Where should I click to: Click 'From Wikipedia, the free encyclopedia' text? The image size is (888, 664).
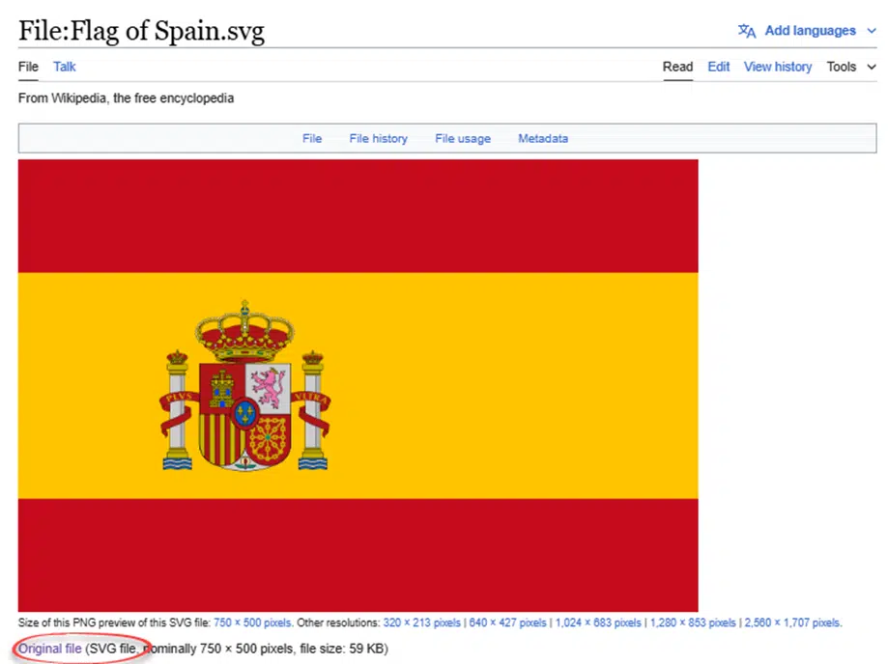[x=126, y=97]
